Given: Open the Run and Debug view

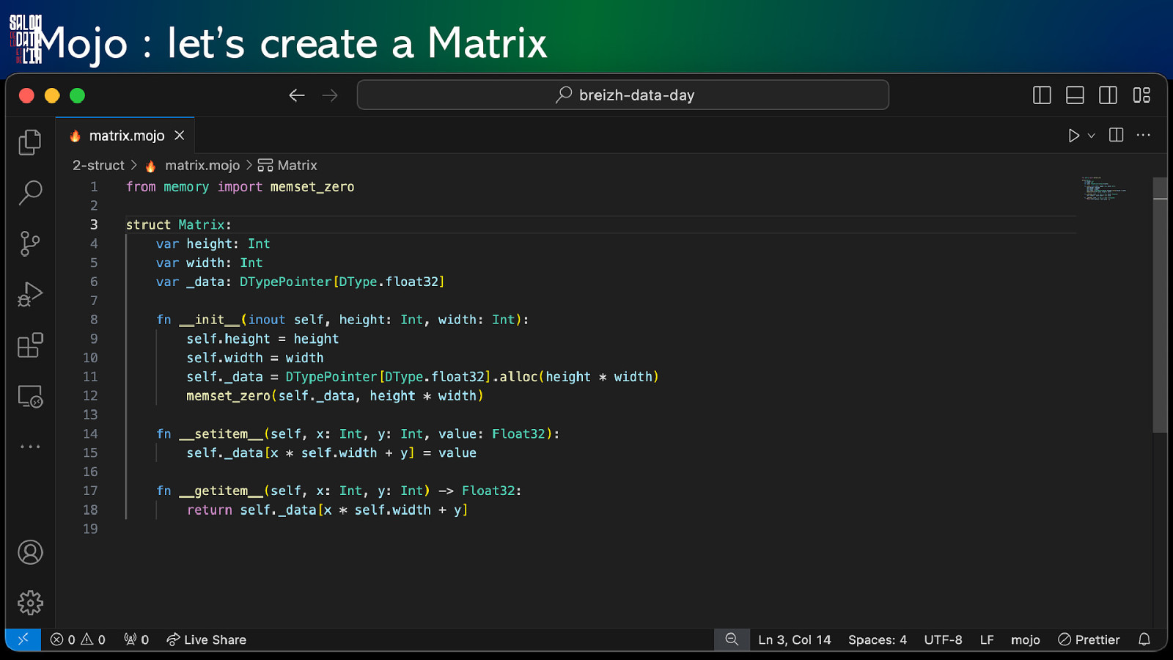Looking at the screenshot, I should point(30,294).
